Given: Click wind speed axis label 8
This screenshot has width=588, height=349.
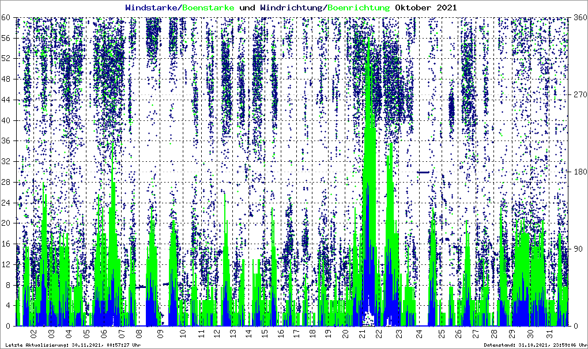Looking at the screenshot, I should [x=8, y=285].
